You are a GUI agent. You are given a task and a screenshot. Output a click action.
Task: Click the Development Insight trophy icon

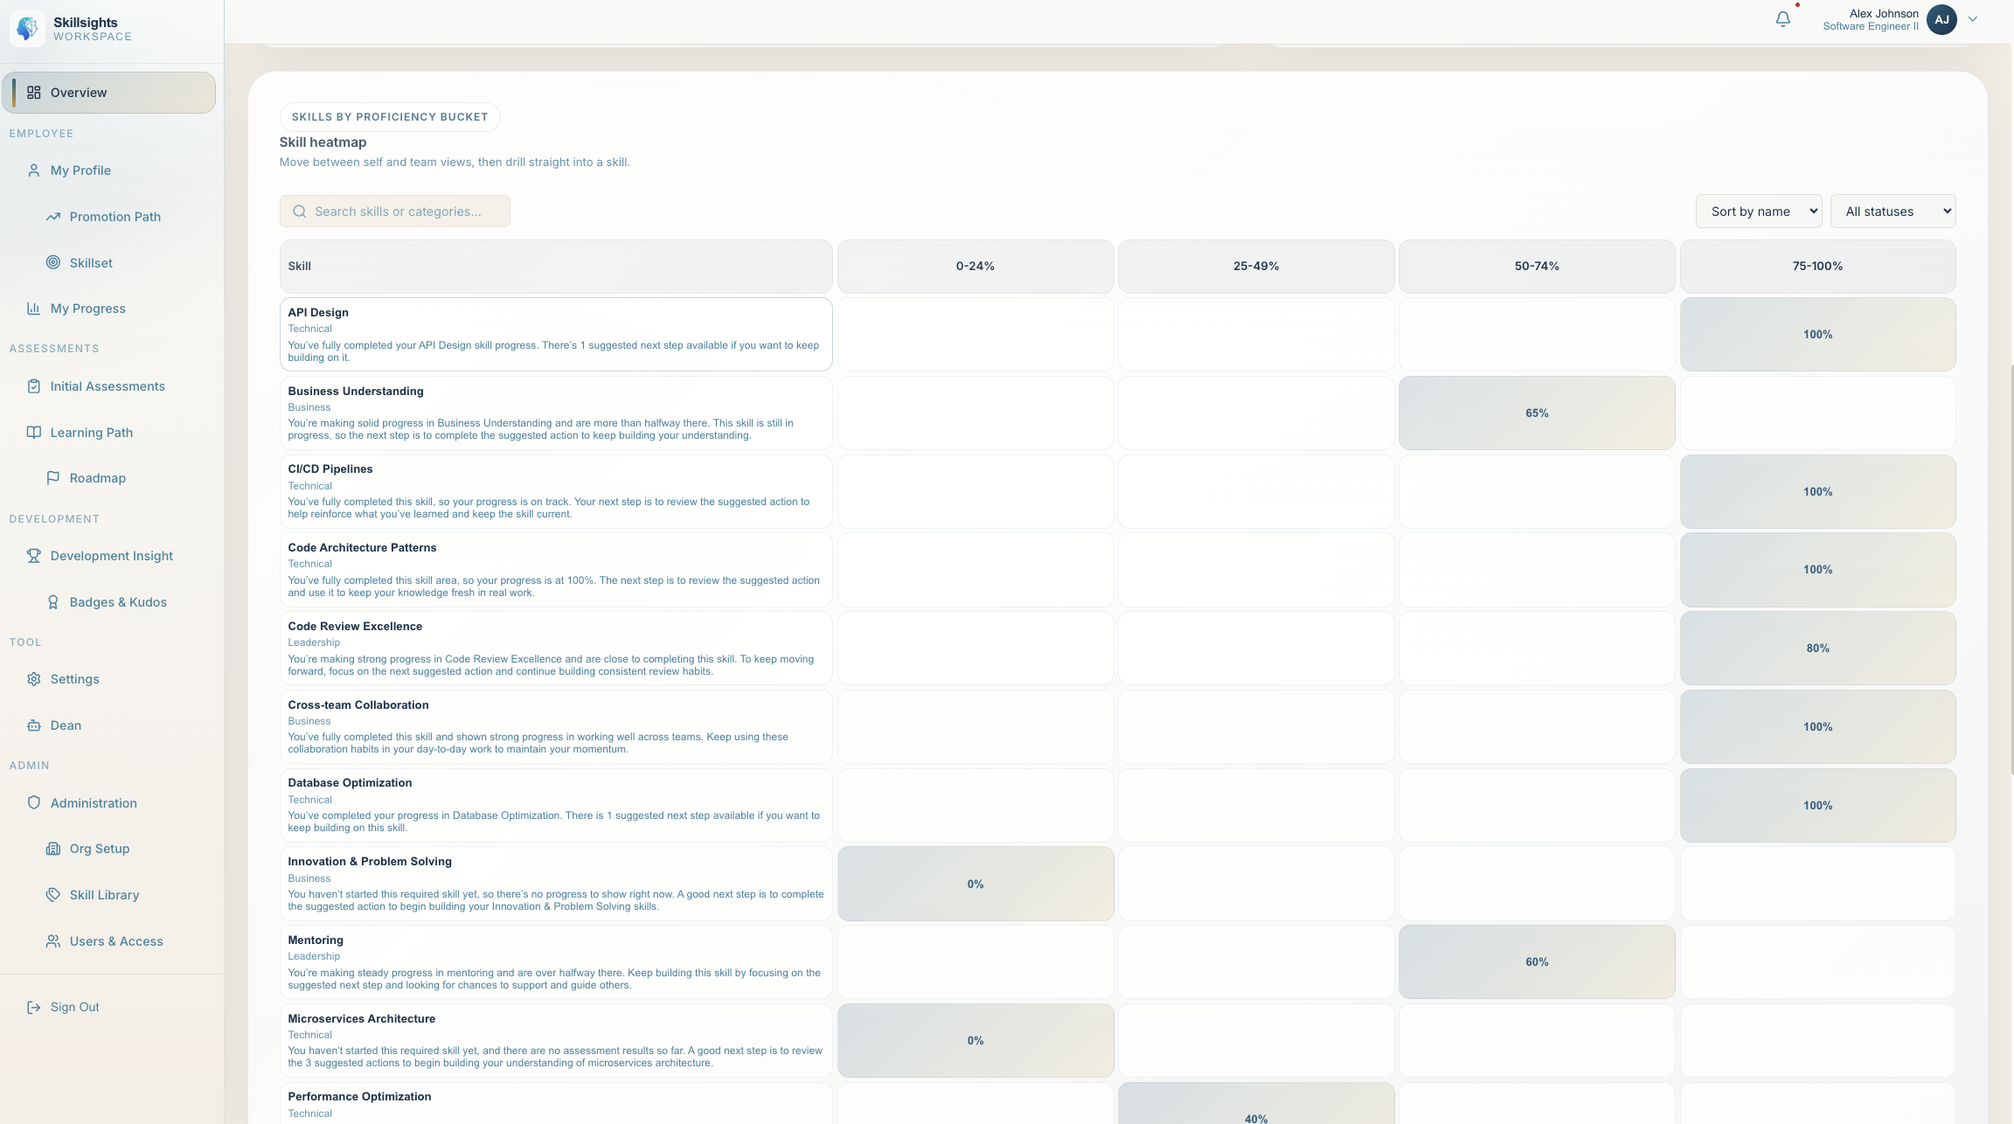coord(34,556)
